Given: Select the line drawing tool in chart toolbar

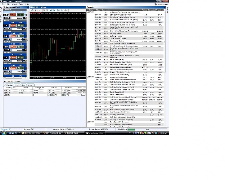Looking at the screenshot, I should (x=40, y=10).
